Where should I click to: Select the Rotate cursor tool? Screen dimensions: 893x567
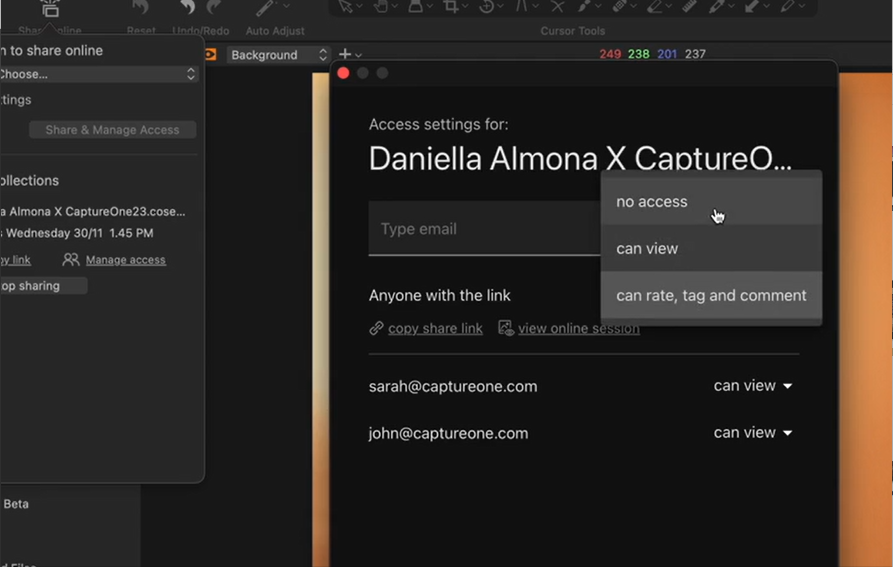(x=486, y=7)
